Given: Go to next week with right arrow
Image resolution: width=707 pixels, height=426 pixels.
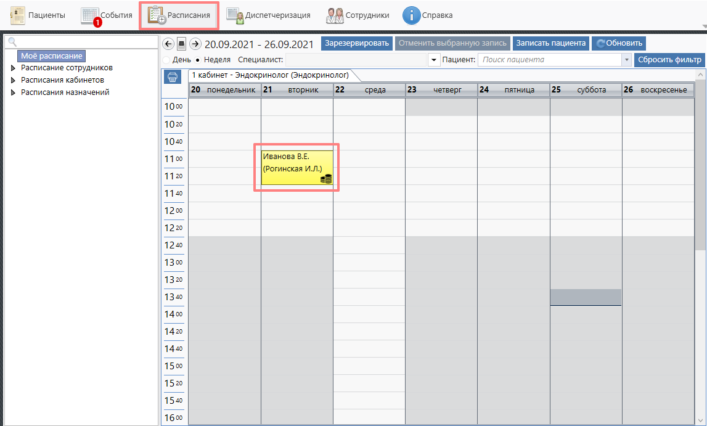Looking at the screenshot, I should (195, 44).
